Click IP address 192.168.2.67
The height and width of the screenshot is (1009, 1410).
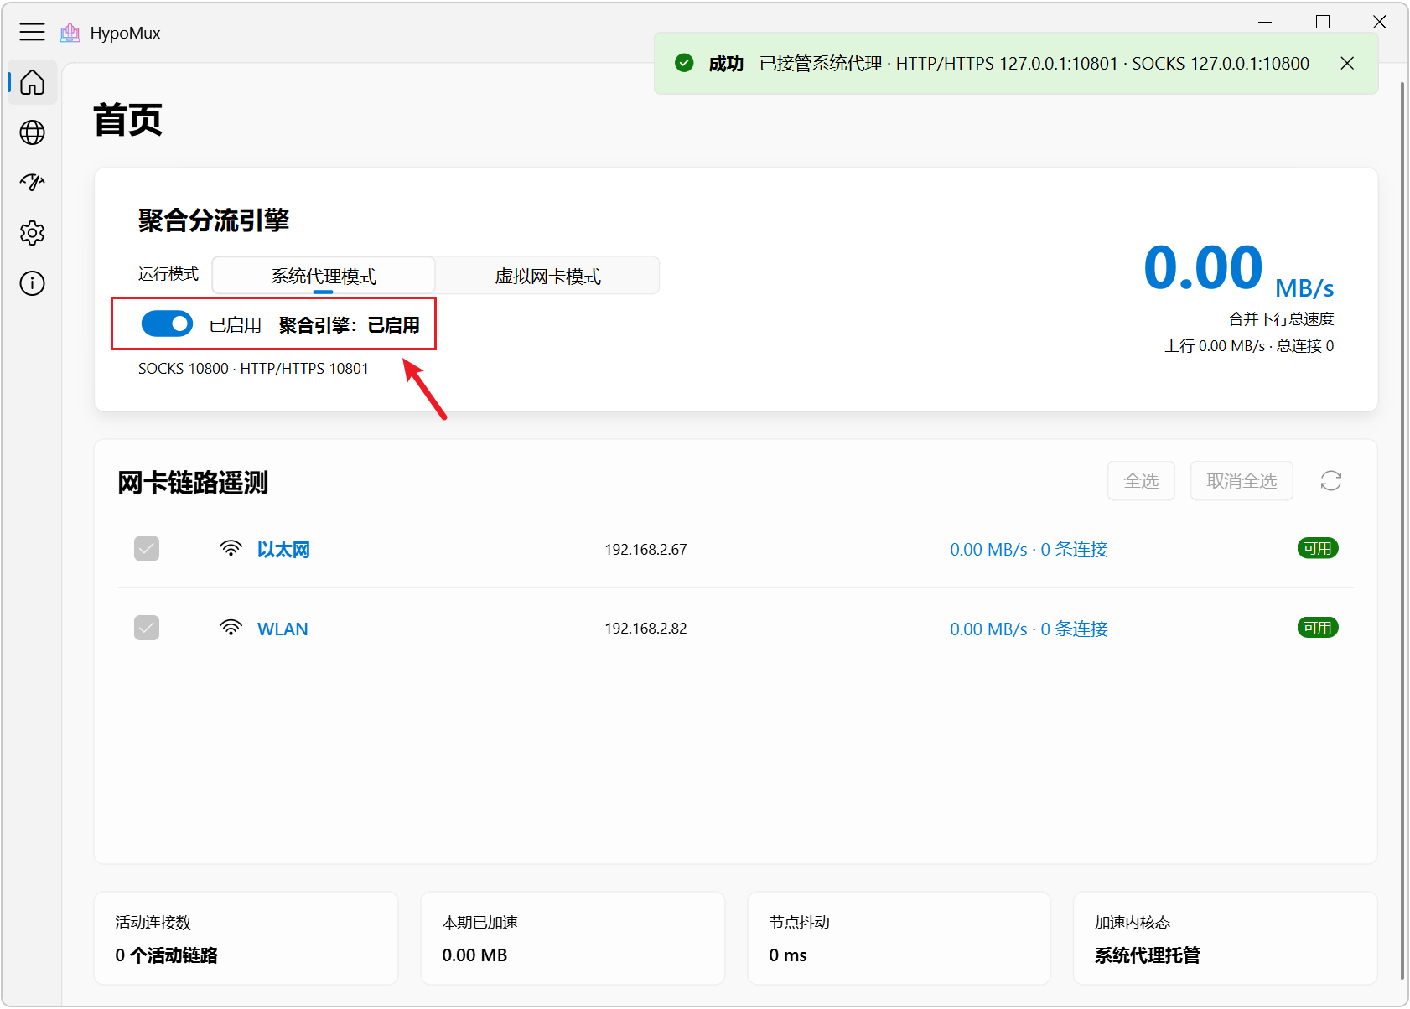tap(645, 550)
